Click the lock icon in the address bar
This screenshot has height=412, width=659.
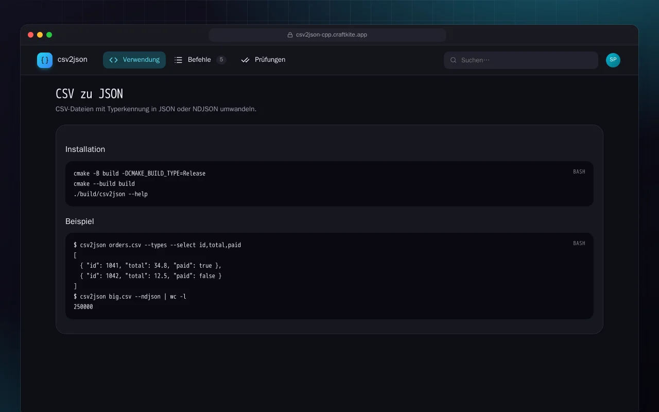pos(290,35)
